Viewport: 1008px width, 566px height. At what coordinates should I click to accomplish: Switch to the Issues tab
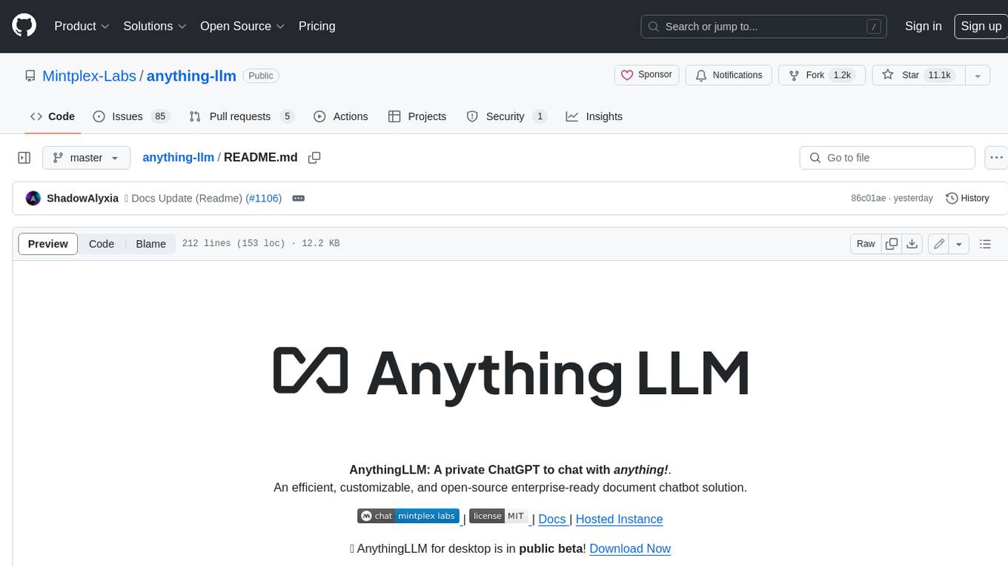[x=131, y=116]
